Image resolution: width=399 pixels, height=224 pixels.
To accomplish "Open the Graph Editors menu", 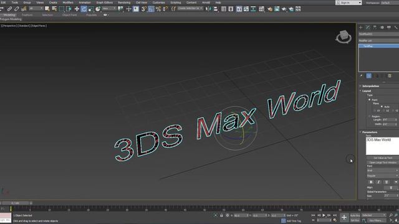I will point(105,2).
